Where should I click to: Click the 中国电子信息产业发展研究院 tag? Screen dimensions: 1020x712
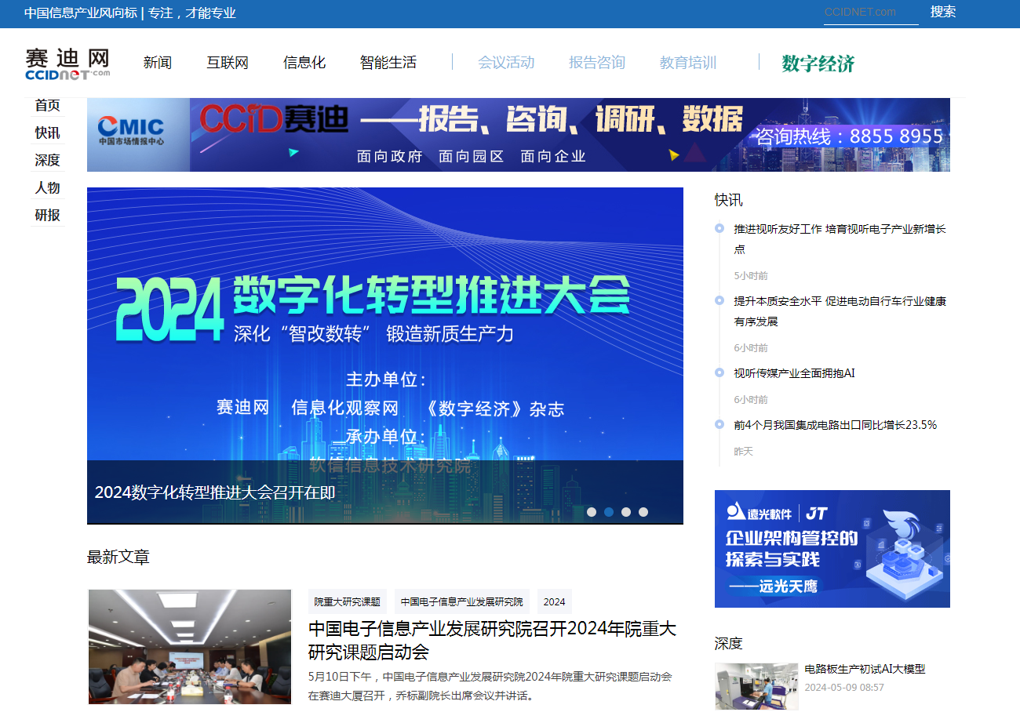click(462, 602)
